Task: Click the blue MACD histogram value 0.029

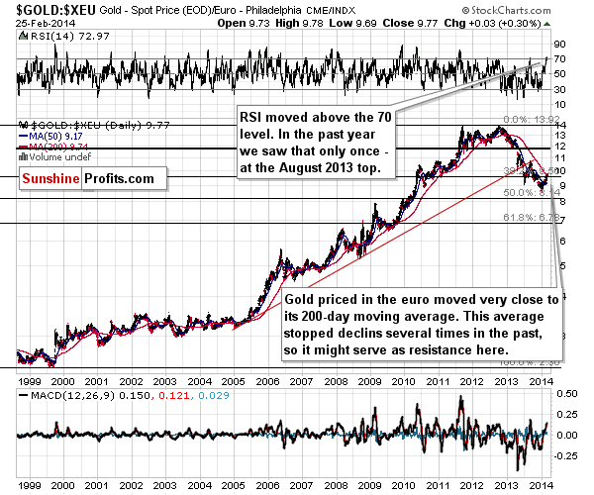Action: point(214,396)
